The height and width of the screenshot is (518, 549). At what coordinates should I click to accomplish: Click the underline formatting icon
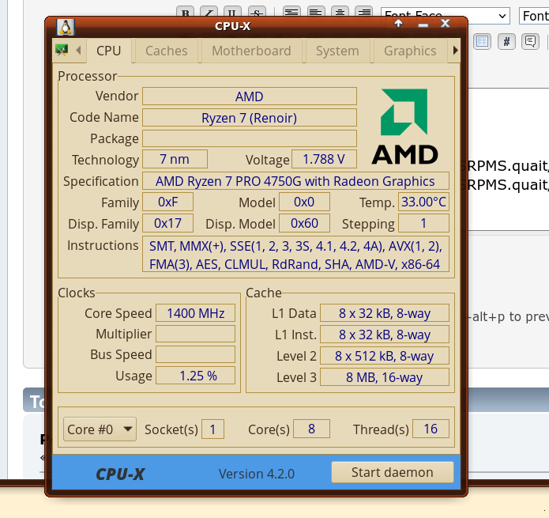click(x=232, y=13)
